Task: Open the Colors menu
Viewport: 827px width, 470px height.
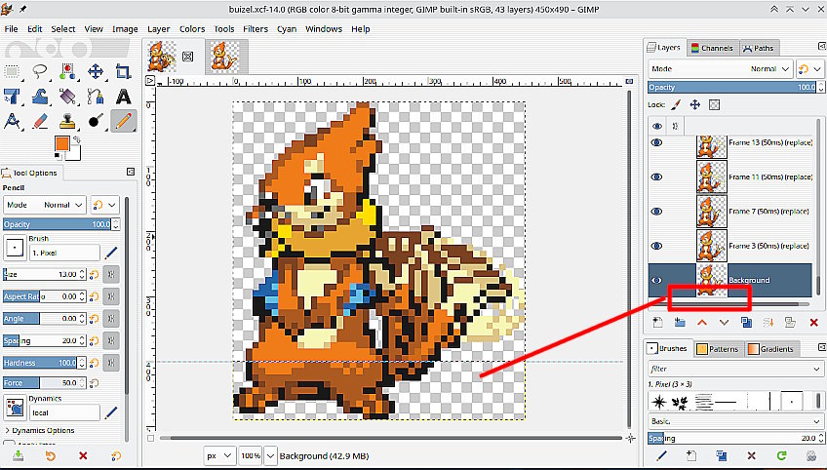Action: (192, 29)
